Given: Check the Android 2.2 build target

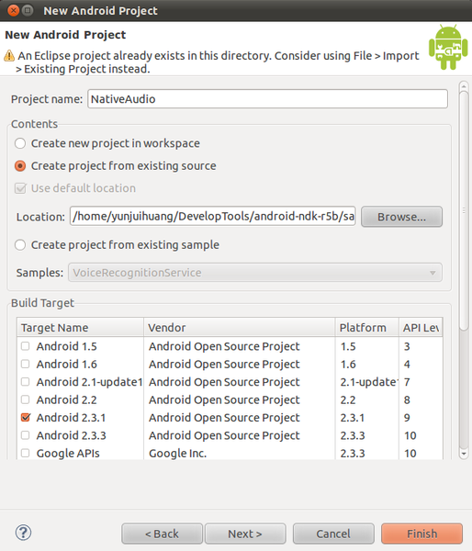Looking at the screenshot, I should [x=26, y=399].
